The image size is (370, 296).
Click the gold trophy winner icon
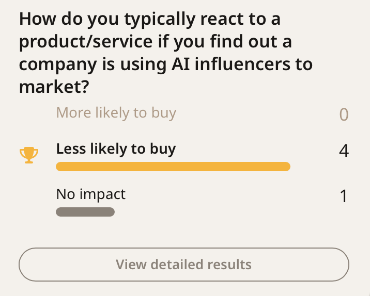point(28,155)
